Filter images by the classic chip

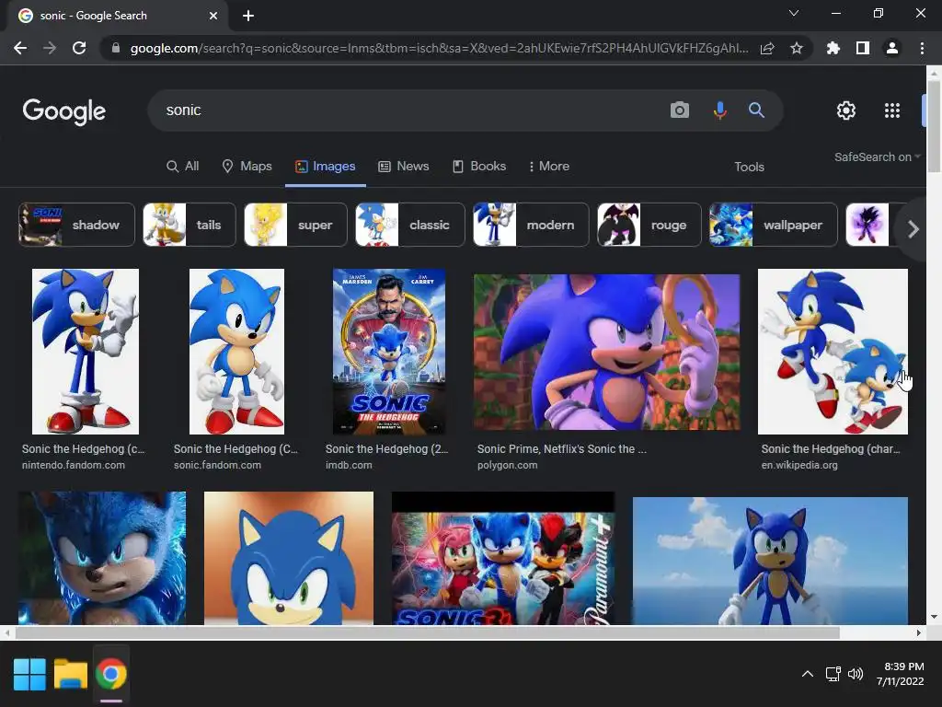409,225
